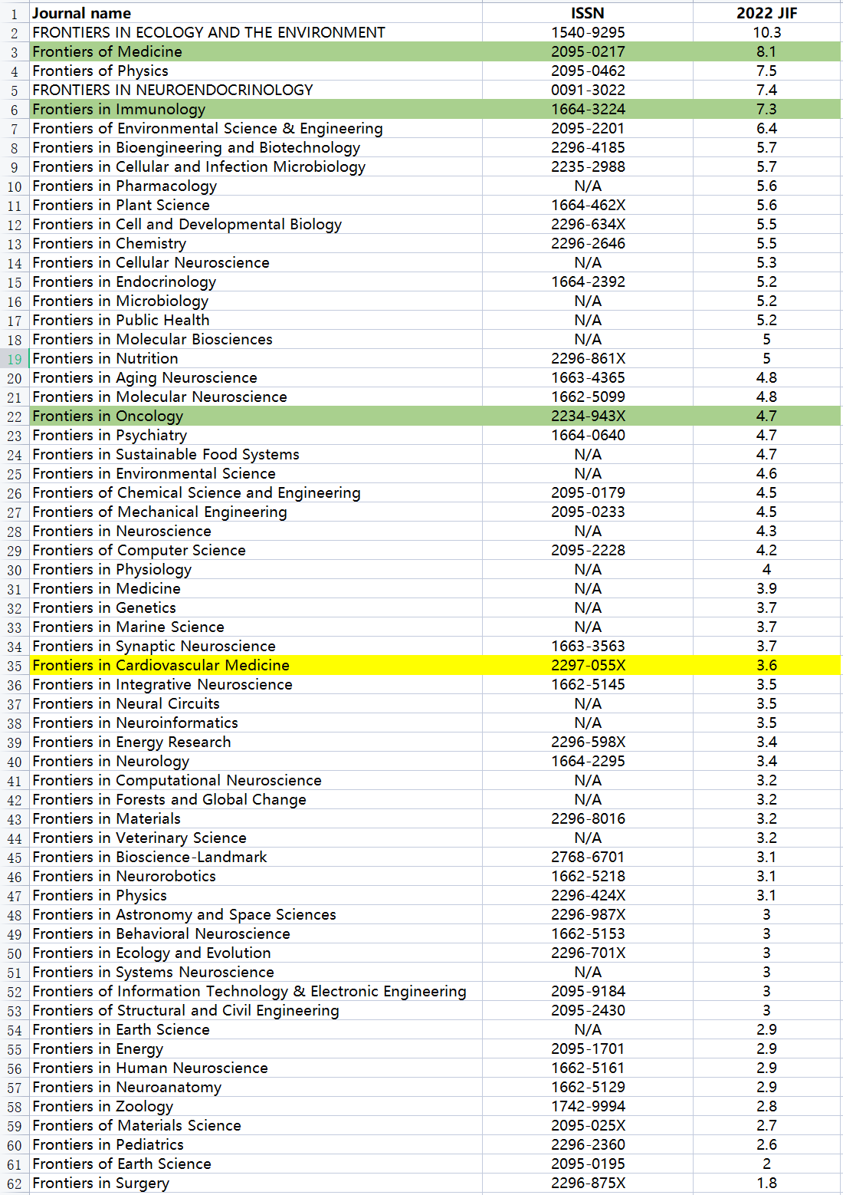This screenshot has height=1195, width=843.
Task: Select 'Frontiers in Psychiatry' cell
Action: click(x=256, y=435)
